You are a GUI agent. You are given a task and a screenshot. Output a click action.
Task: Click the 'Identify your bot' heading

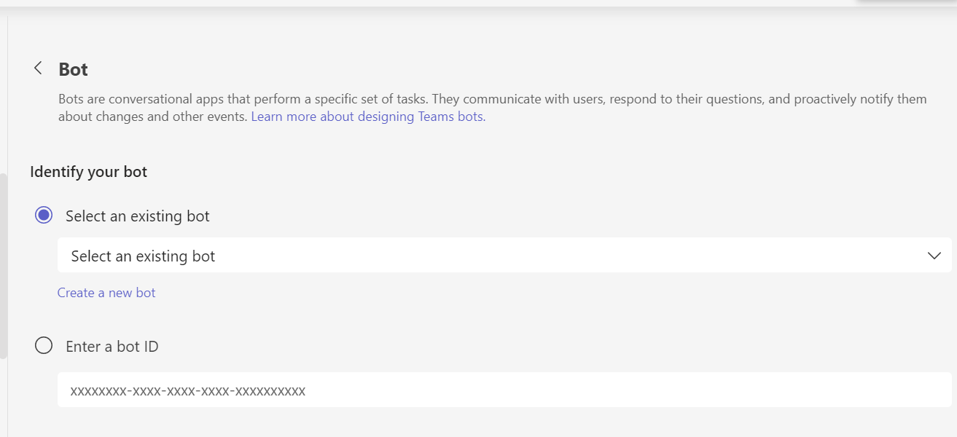coord(89,173)
